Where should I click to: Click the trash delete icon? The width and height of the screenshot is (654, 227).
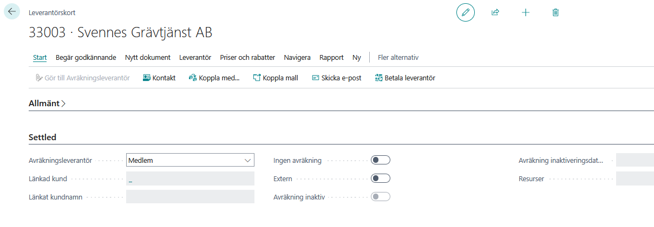point(555,12)
